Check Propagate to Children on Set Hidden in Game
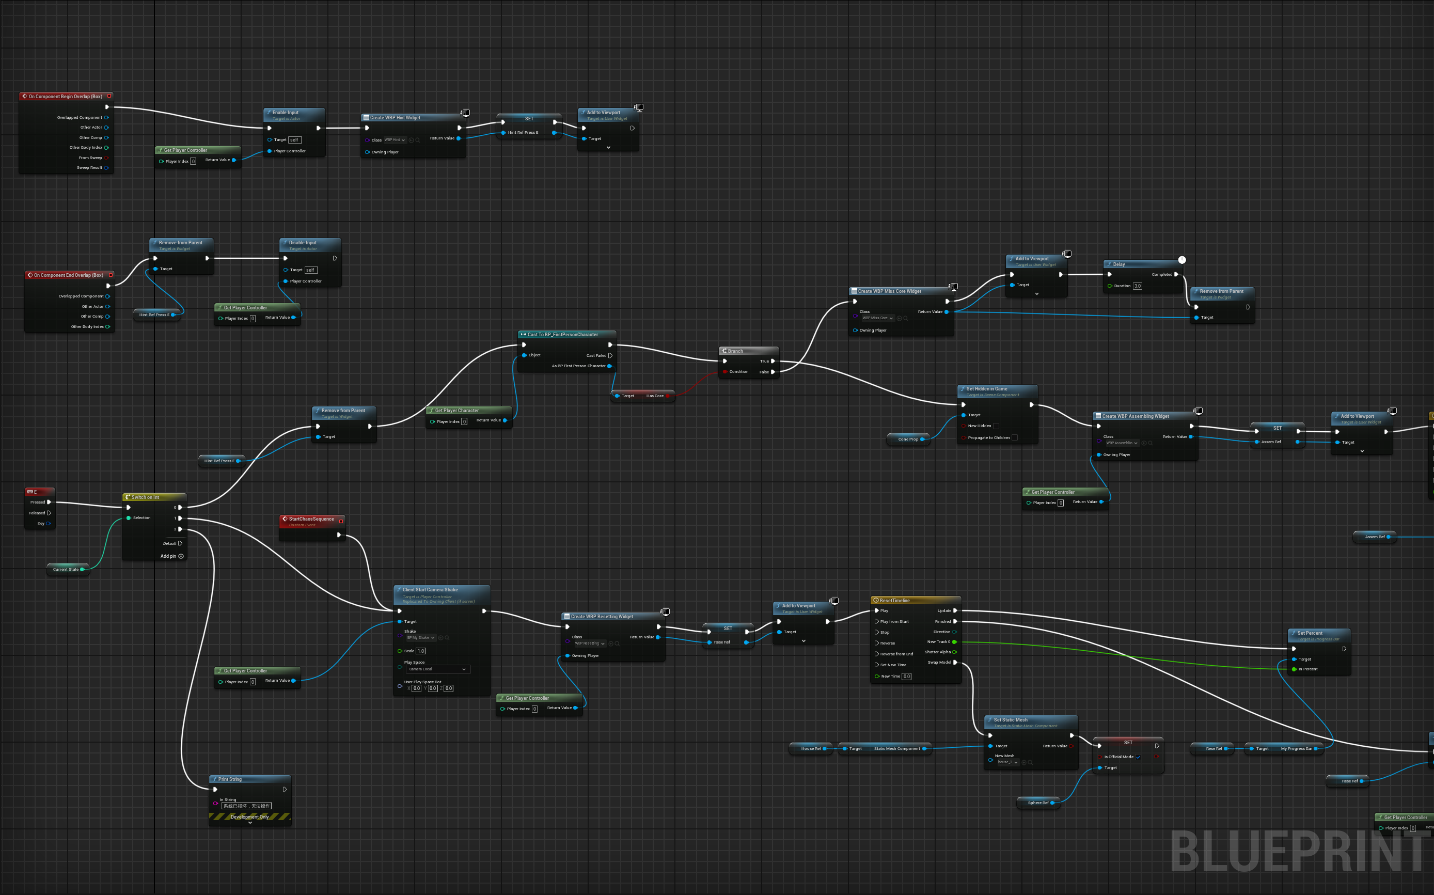The image size is (1434, 895). (x=1015, y=437)
